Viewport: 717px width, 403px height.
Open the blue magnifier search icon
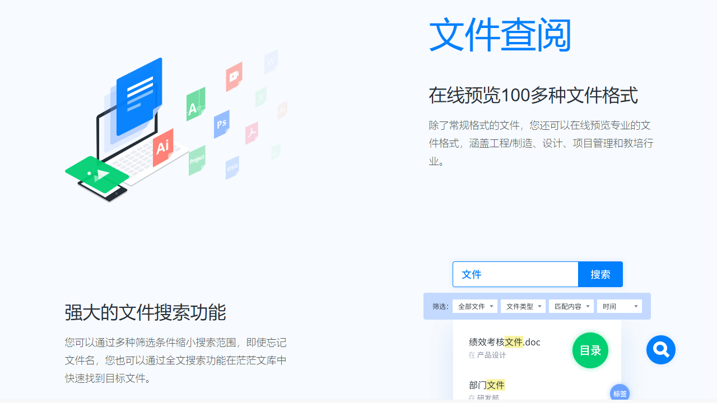[660, 349]
